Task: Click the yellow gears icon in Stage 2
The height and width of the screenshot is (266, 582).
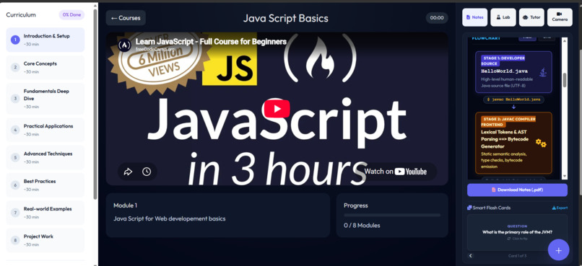Action: 541,143
